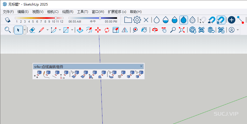The width and height of the screenshot is (247, 124).
Task: Expand the account dropdown arrow
Action: pyautogui.click(x=238, y=30)
